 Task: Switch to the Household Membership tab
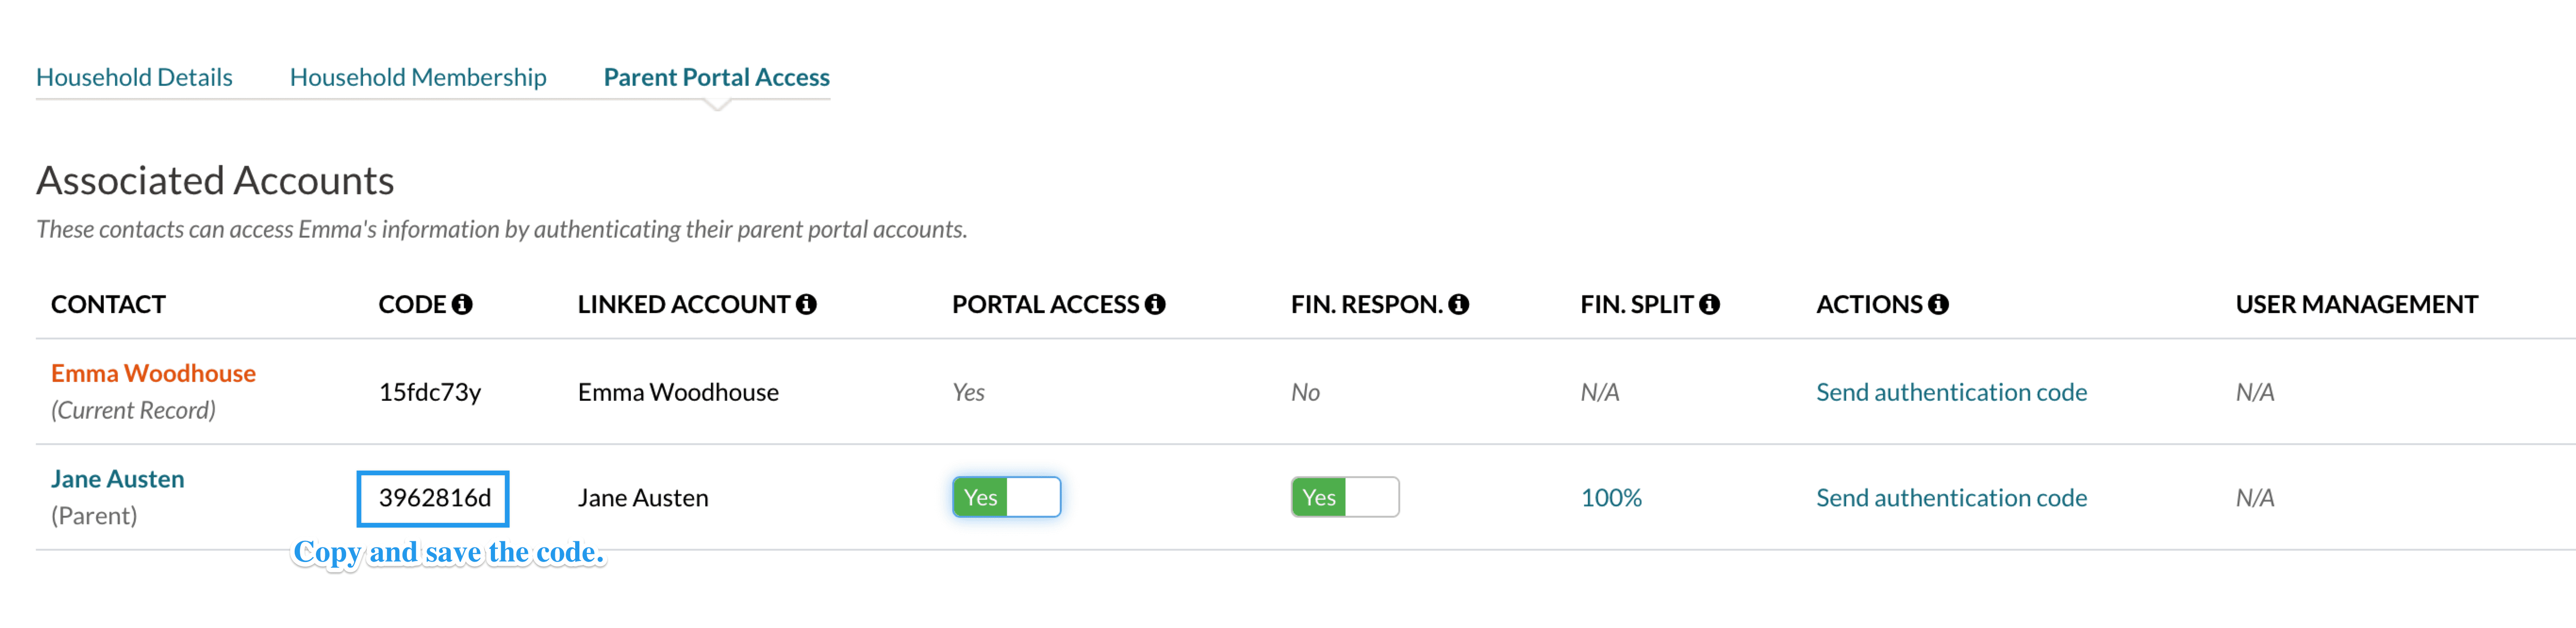(418, 77)
